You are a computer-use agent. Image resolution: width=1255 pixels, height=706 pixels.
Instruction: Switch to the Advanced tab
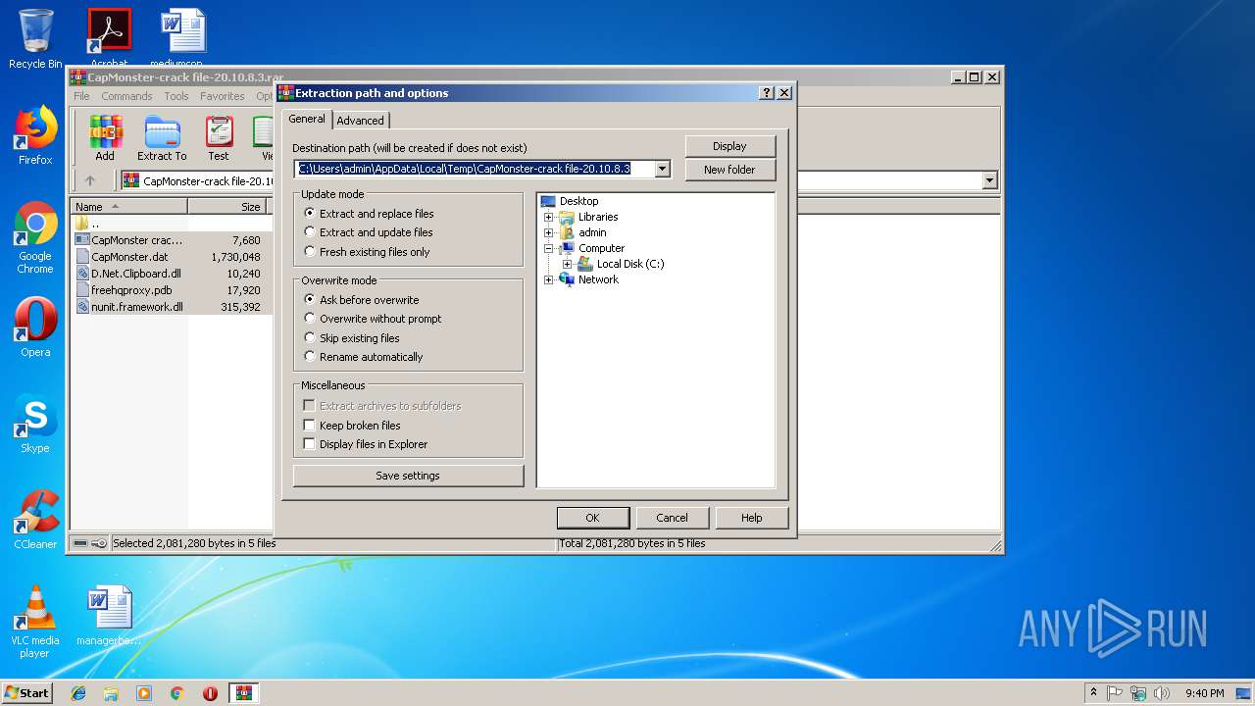361,121
